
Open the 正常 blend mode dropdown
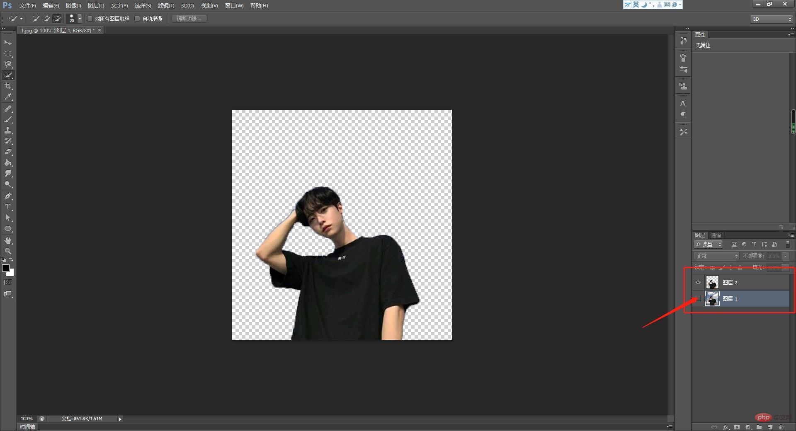tap(716, 256)
